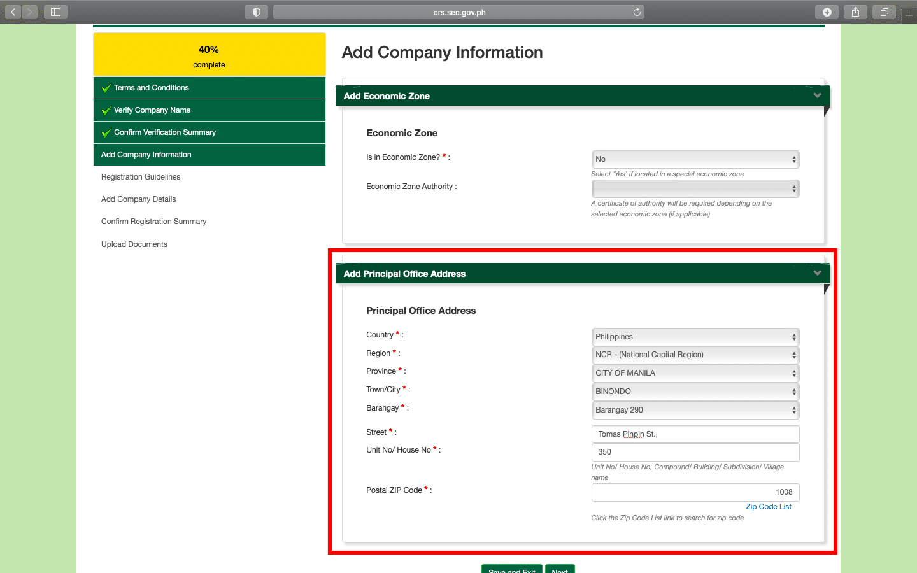Change the Barangay 290 dropdown selection
Image resolution: width=917 pixels, height=573 pixels.
[695, 410]
